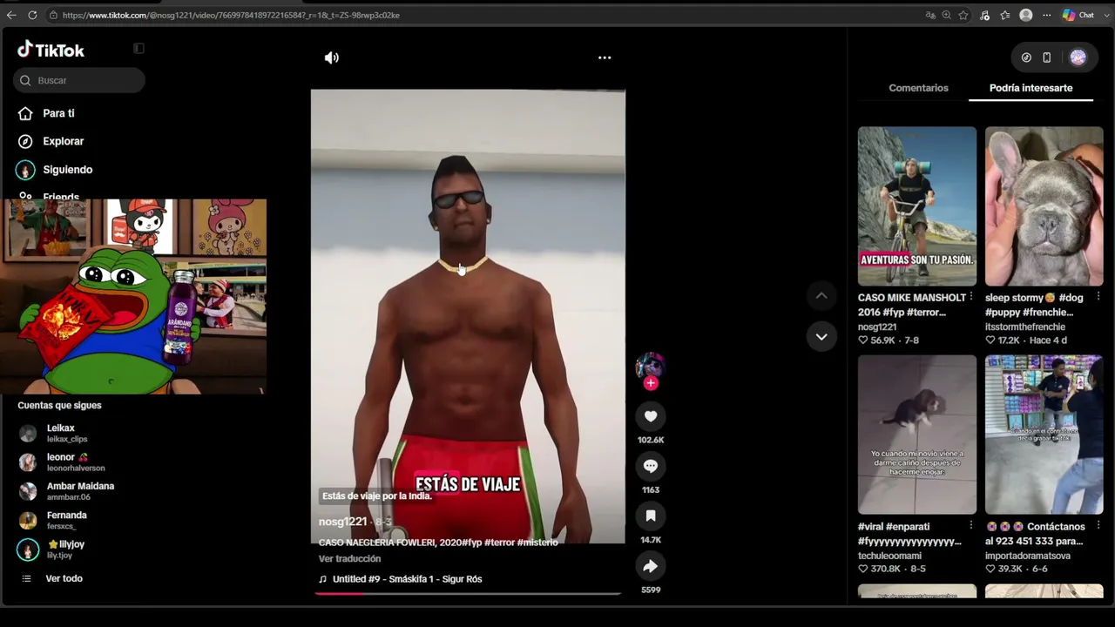Click the video share count 5599
This screenshot has width=1115, height=627.
point(651,590)
